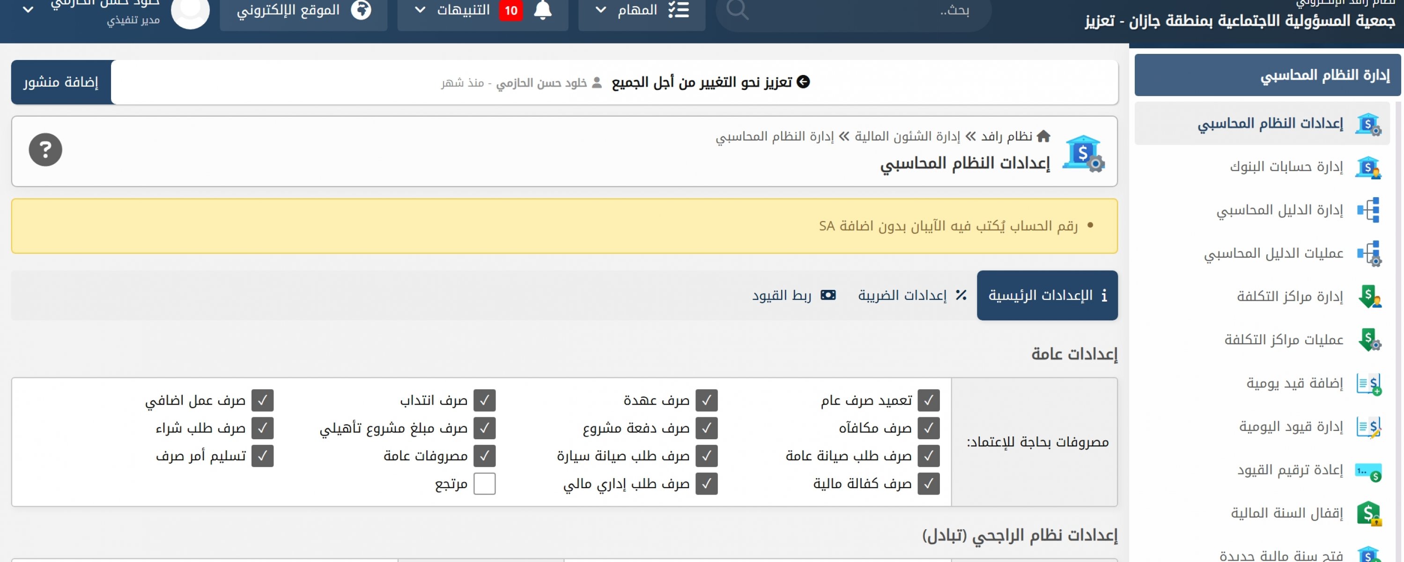Click the إضافة منشور button

coord(61,82)
